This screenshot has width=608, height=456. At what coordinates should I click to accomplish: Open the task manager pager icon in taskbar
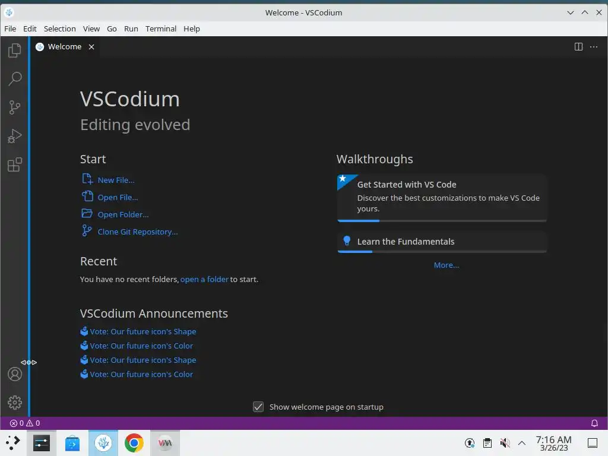pos(41,443)
